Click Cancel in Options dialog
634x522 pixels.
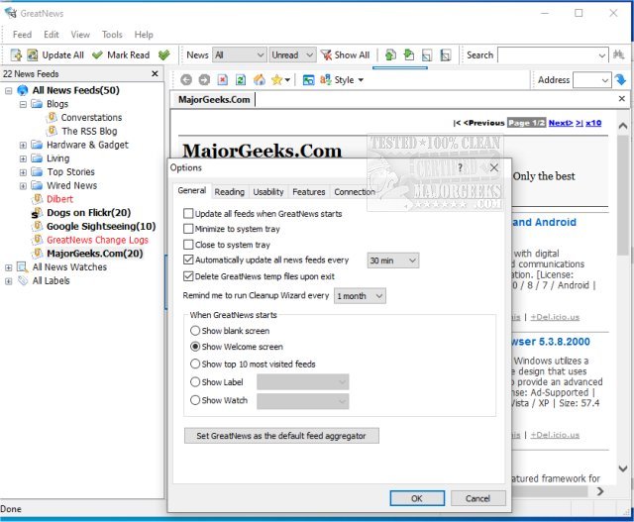point(477,498)
